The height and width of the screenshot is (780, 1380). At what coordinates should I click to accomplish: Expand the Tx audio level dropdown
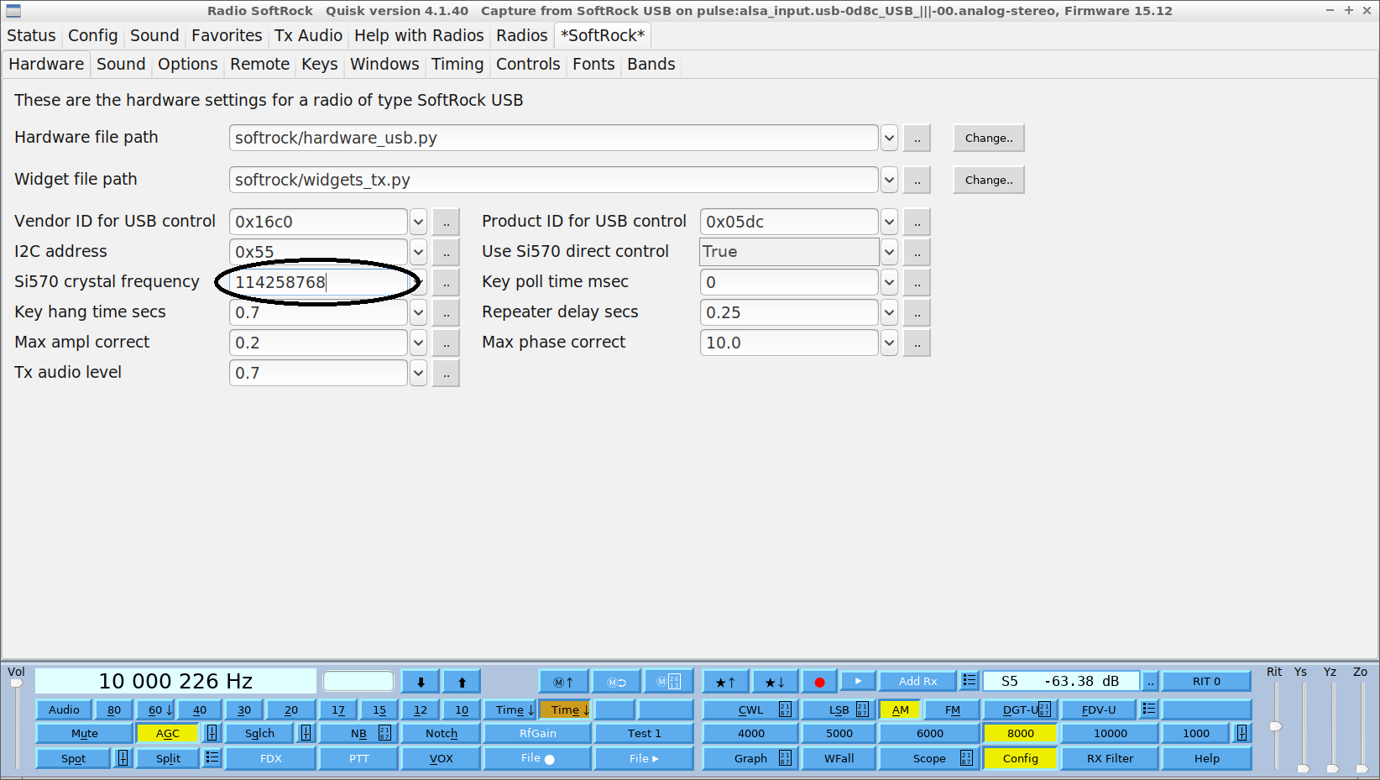[x=418, y=373]
